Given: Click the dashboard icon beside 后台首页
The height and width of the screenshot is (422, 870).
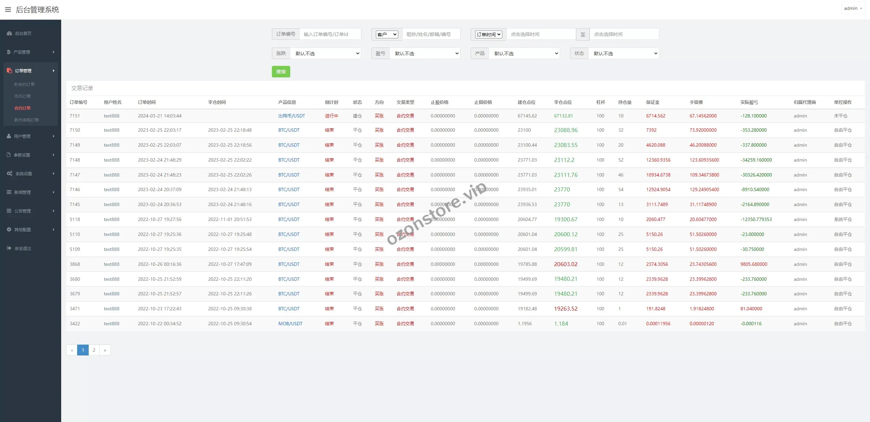Looking at the screenshot, I should click(x=10, y=33).
